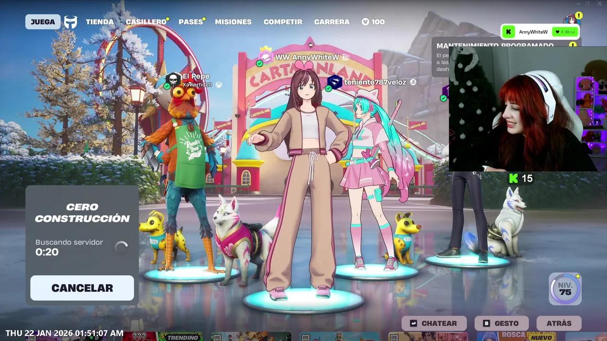Click the Buscando servidor status text

click(69, 242)
